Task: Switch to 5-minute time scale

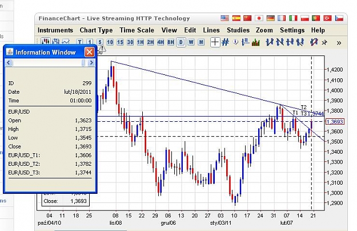Action: (x=100, y=42)
